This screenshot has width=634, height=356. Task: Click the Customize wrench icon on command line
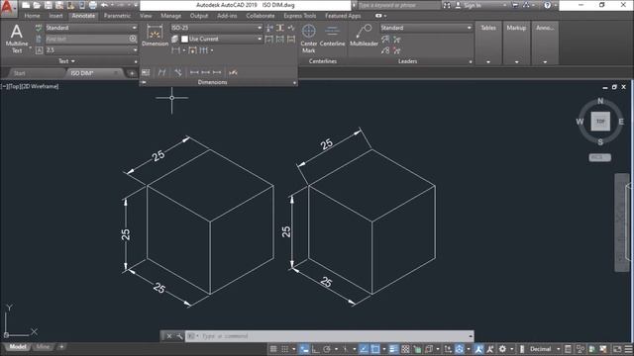(179, 336)
